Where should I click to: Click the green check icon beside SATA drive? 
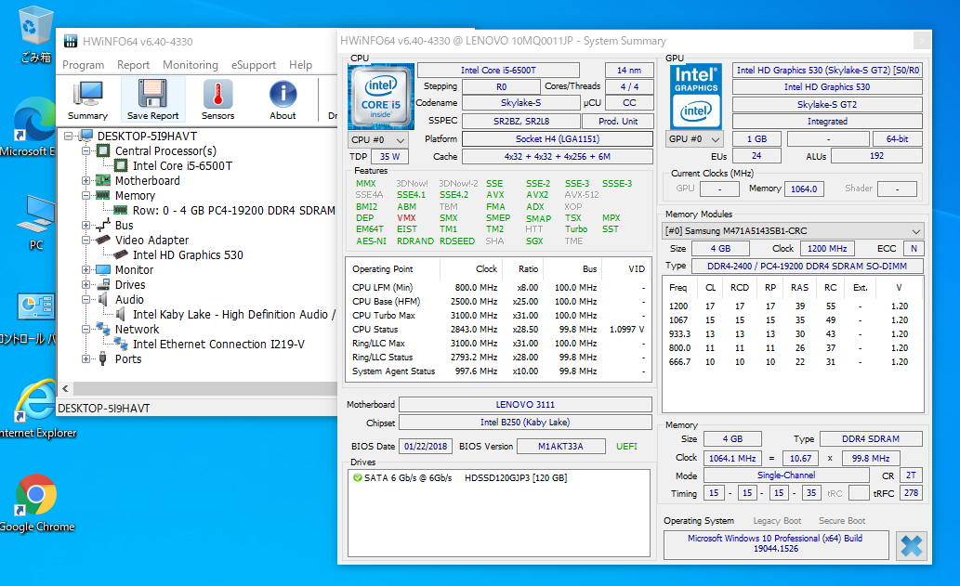tap(358, 477)
